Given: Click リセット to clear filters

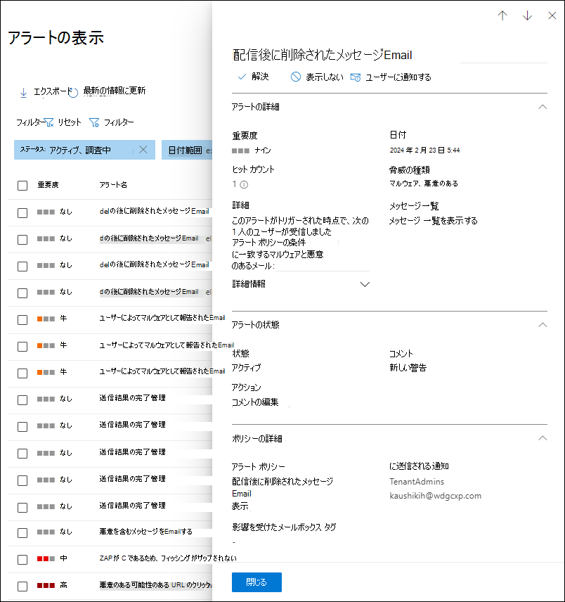Looking at the screenshot, I should click(x=63, y=122).
